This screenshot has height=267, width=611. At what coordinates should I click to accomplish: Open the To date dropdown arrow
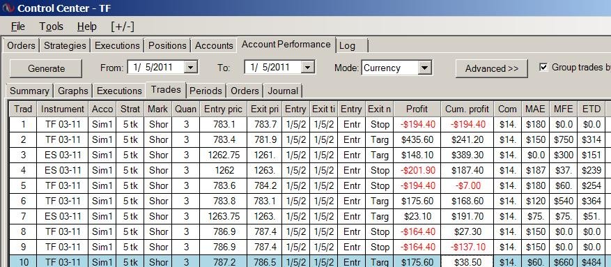click(x=307, y=68)
